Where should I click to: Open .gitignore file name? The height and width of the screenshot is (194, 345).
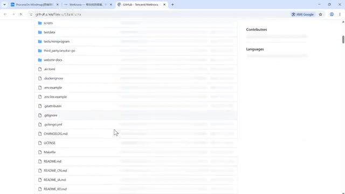pos(50,115)
